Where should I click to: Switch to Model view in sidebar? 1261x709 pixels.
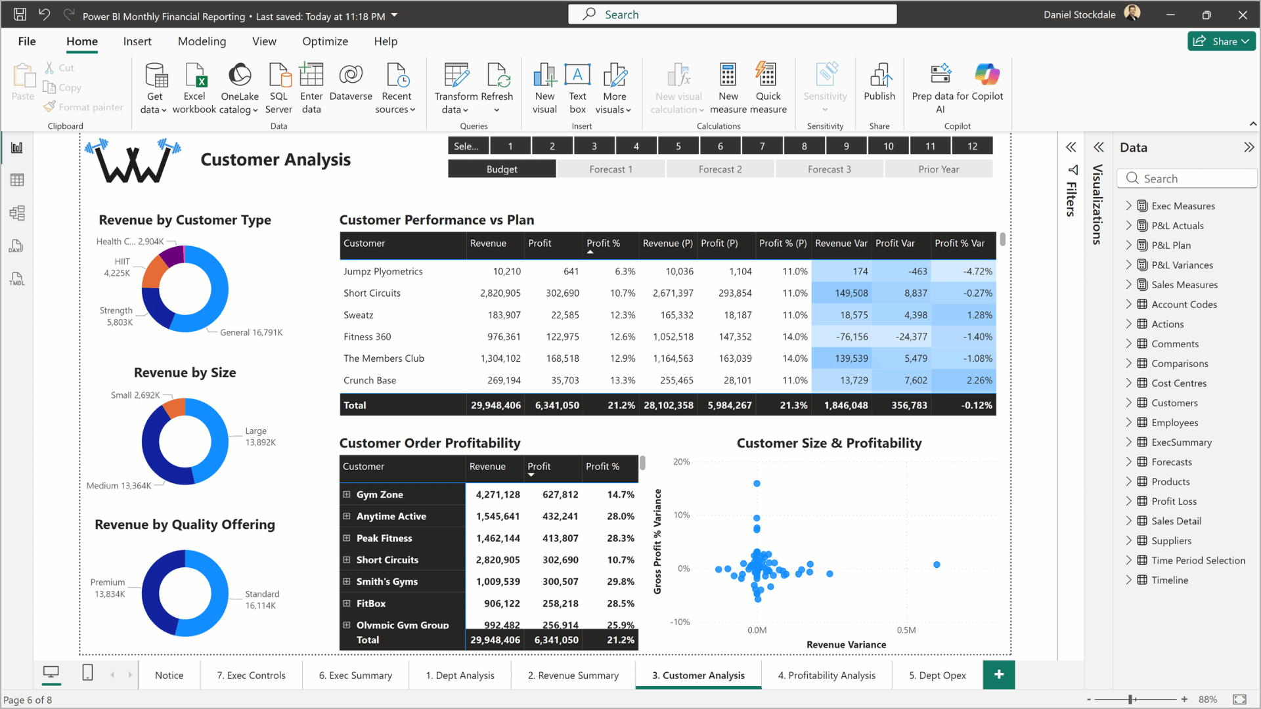[17, 213]
